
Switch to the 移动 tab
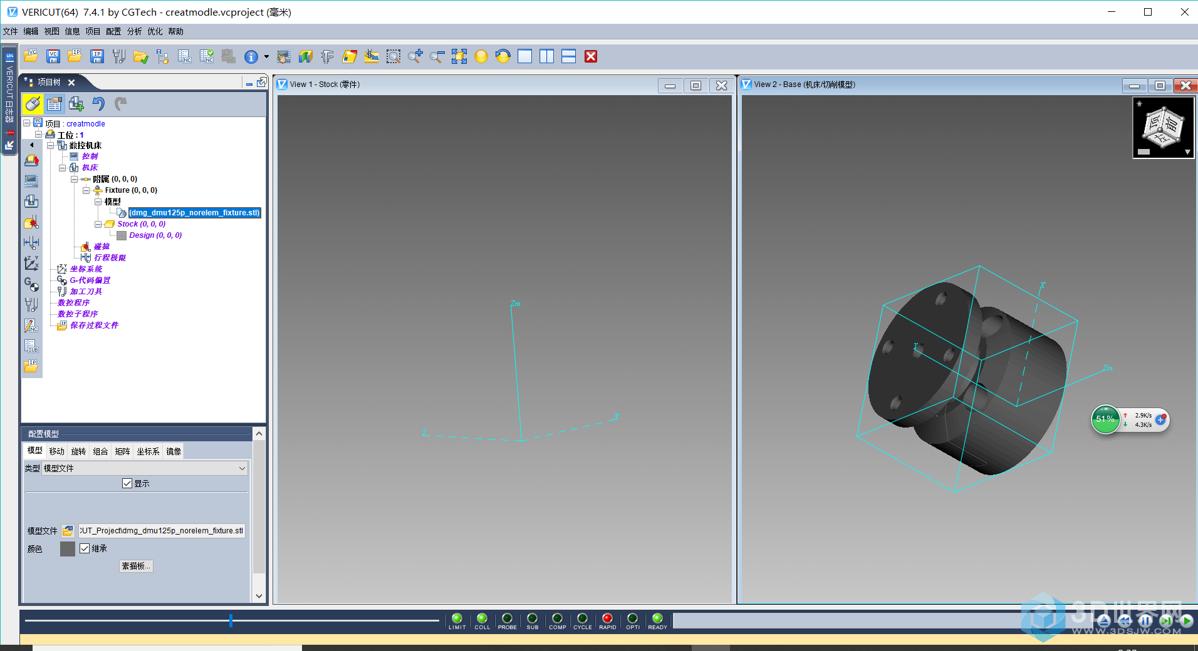[x=57, y=451]
